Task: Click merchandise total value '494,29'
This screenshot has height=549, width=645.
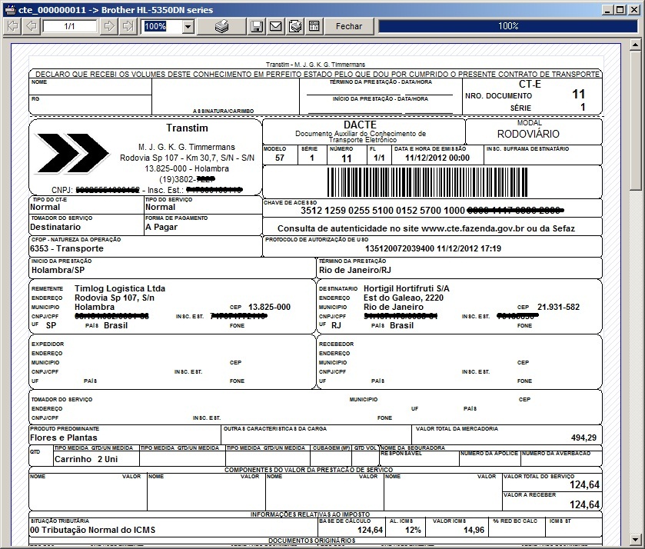Action: point(583,438)
